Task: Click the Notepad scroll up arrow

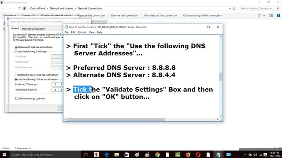Action: click(x=220, y=37)
